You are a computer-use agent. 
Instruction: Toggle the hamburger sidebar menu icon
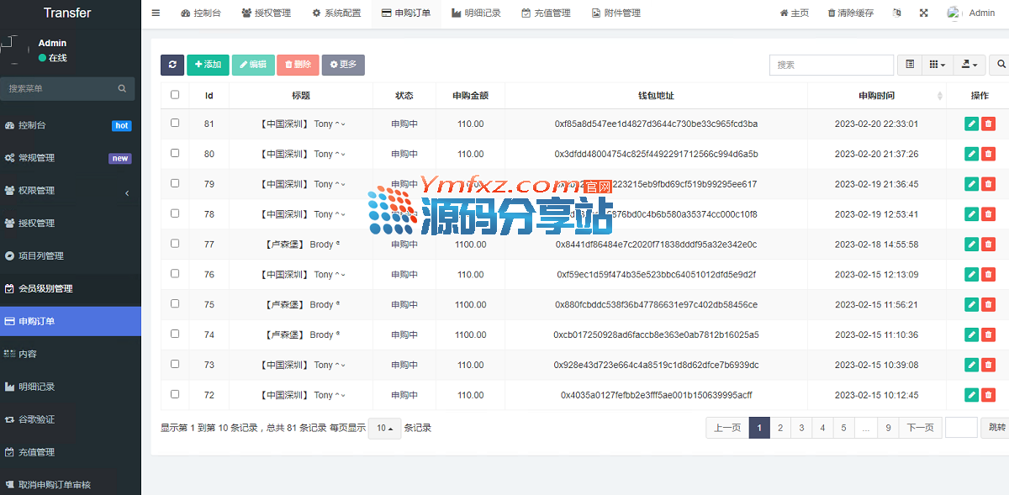pyautogui.click(x=156, y=13)
